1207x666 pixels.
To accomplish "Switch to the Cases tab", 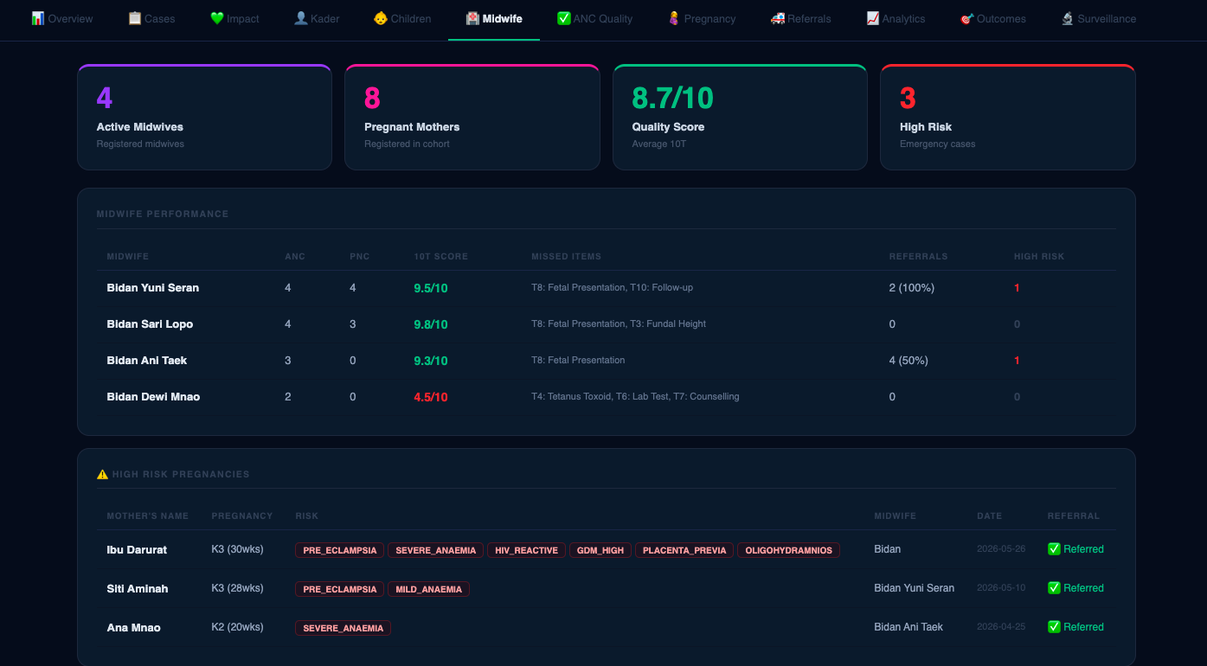I will click(x=151, y=18).
